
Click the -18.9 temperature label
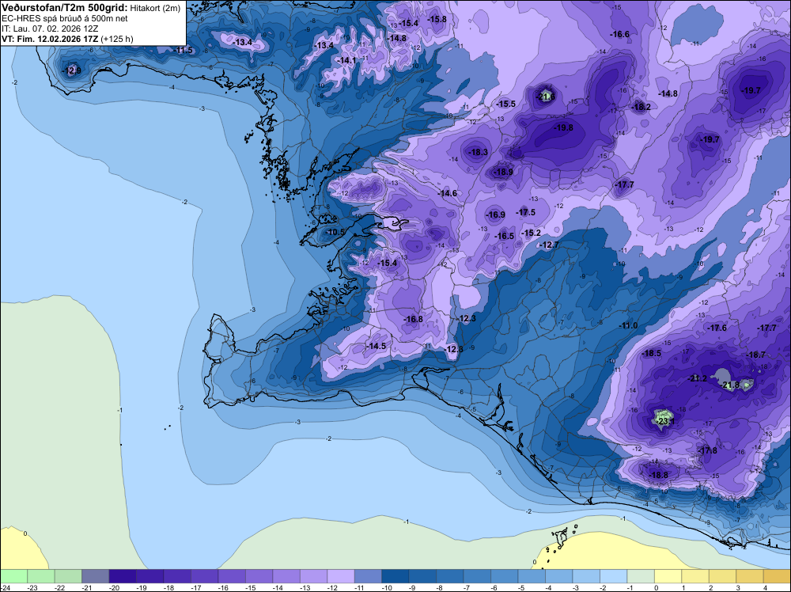[503, 172]
